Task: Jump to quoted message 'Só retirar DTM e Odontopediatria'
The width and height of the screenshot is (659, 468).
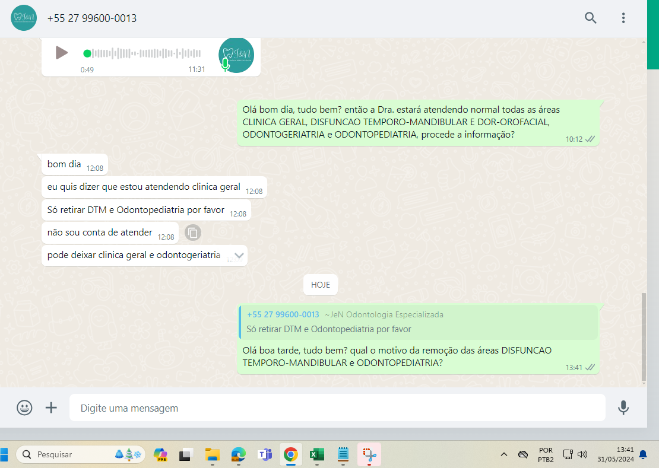Action: point(418,322)
